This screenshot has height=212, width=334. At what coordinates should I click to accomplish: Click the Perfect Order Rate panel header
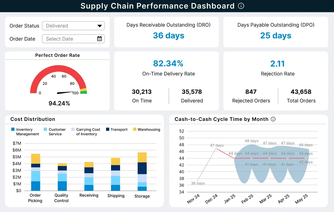tap(57, 55)
